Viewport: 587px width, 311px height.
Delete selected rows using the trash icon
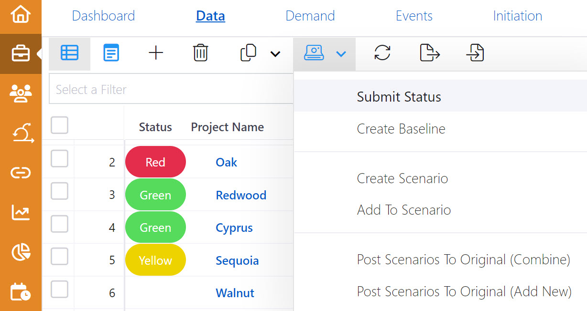(200, 53)
